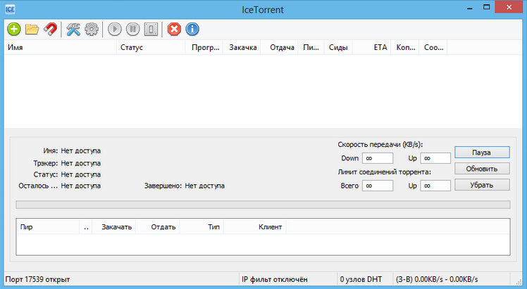Open settings with the gear icon
Image resolution: width=527 pixels, height=289 pixels.
click(92, 29)
